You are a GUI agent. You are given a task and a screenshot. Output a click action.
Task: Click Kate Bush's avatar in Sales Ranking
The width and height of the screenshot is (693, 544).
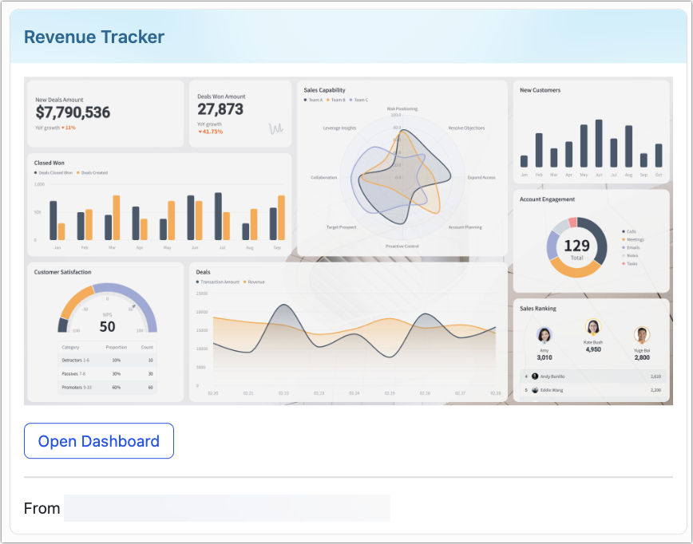point(593,325)
